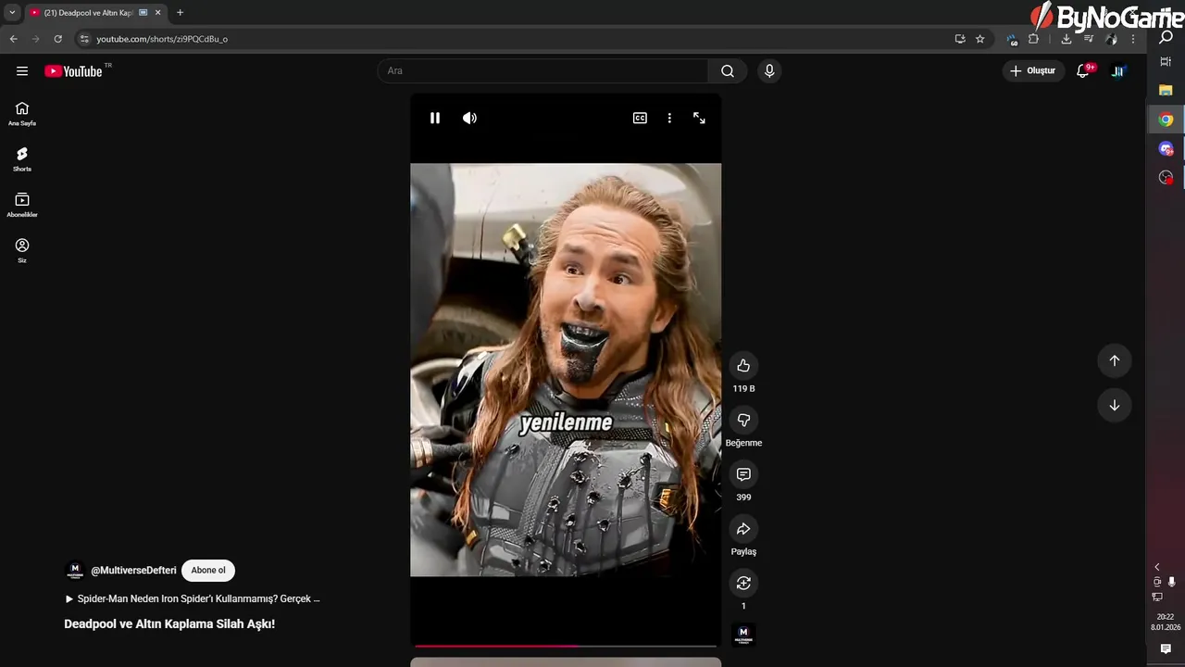1185x667 pixels.
Task: Open the sound source thumbnail below remix
Action: point(743,635)
